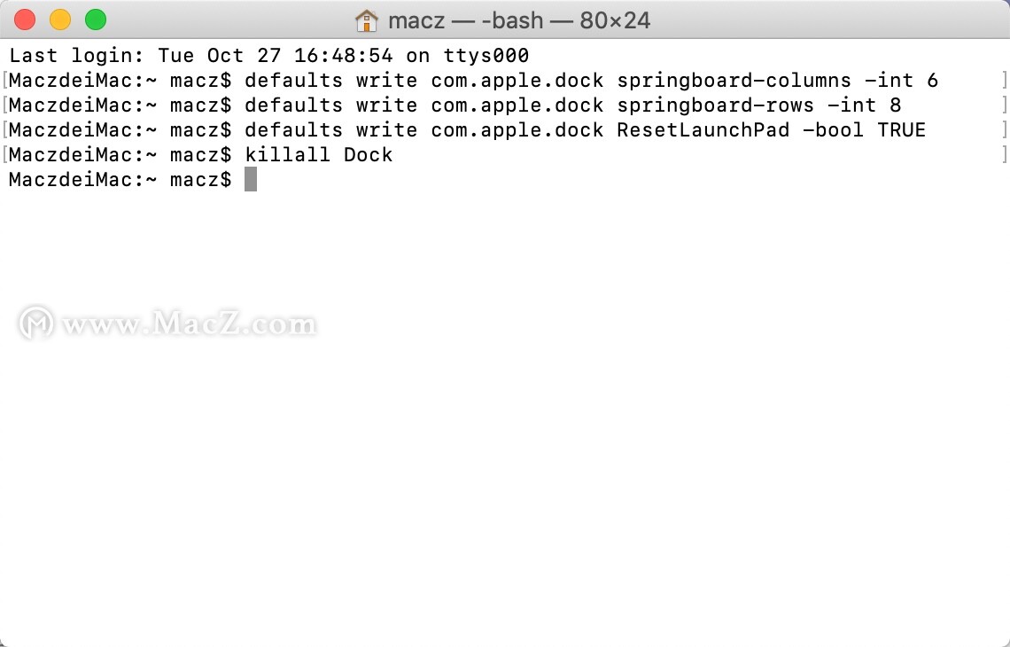The image size is (1010, 647).
Task: Click the word 'springboard-columns' in first command
Action: [x=734, y=81]
